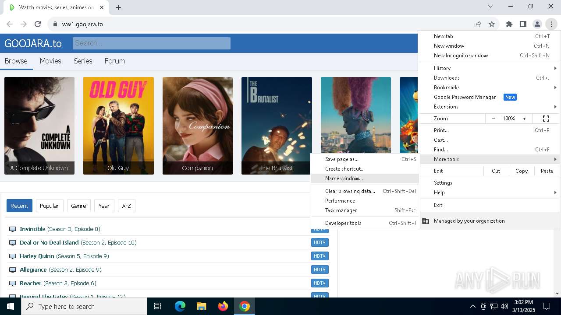Viewport: 561px width, 315px height.
Task: Reload the page with the refresh icon
Action: [x=38, y=24]
